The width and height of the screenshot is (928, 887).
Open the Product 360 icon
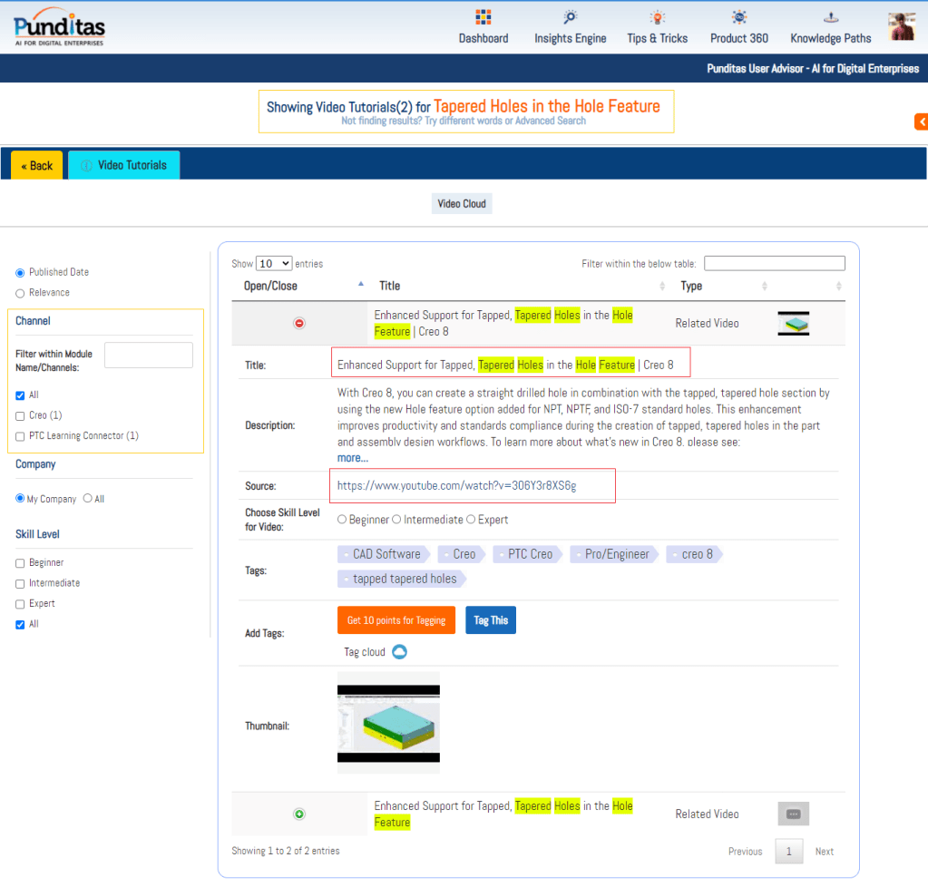[x=739, y=17]
